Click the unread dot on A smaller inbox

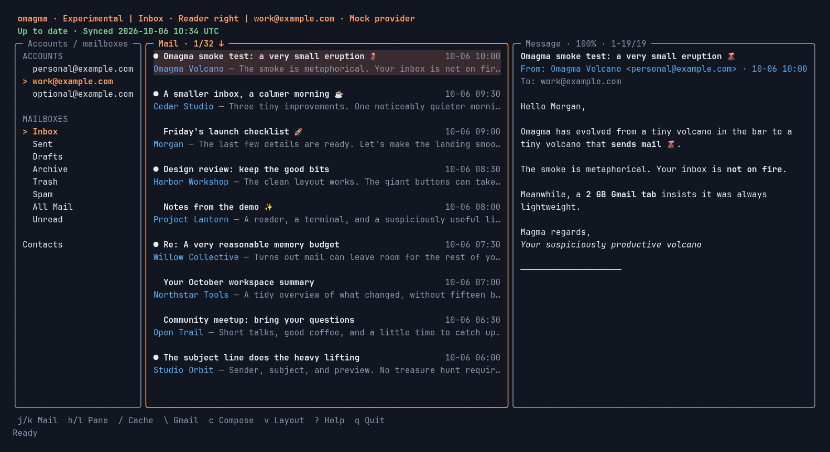156,94
